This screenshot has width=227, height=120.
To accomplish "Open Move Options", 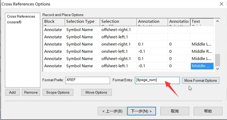I will pos(96,92).
